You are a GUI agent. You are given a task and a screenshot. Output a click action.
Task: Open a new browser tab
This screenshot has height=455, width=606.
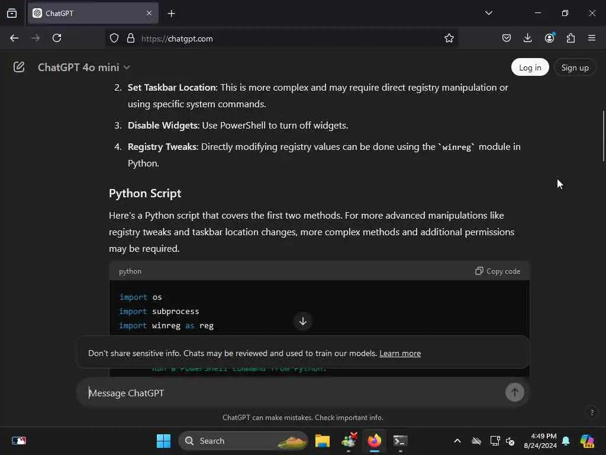click(171, 14)
